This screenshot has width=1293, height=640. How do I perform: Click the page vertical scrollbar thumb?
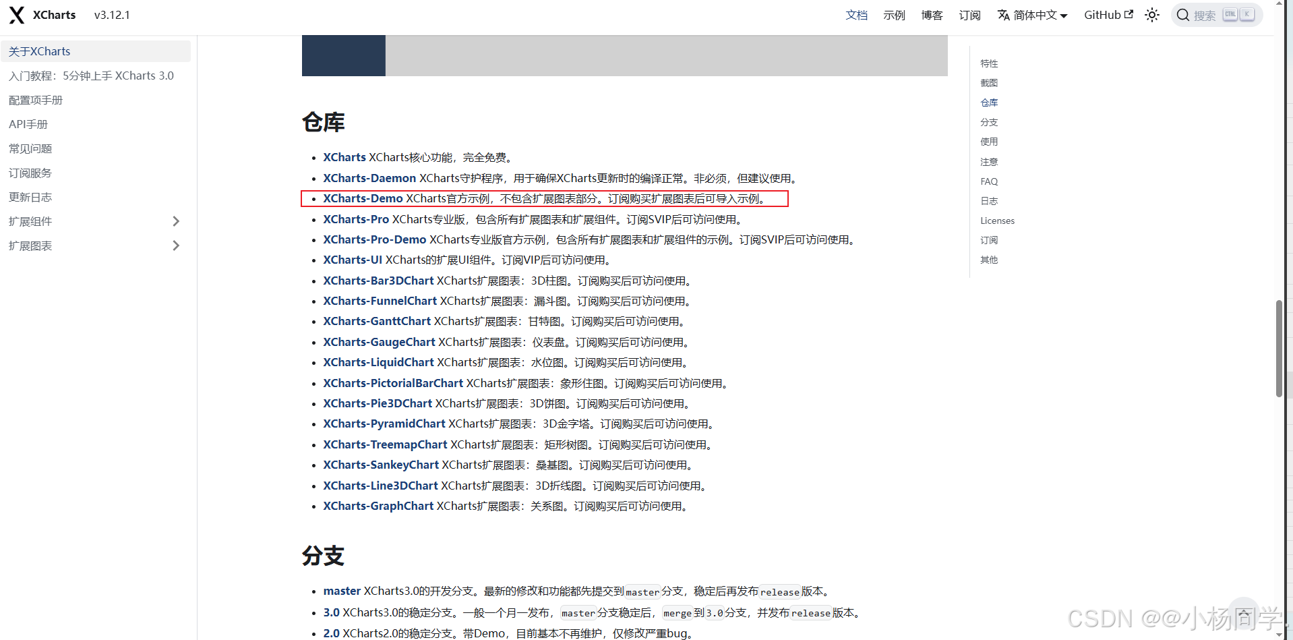pos(1279,349)
